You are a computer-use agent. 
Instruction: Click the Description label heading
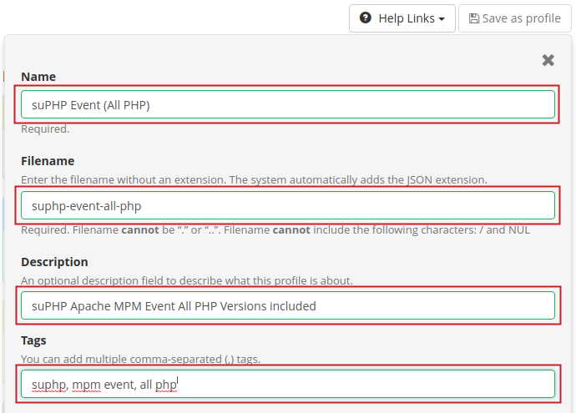[54, 262]
